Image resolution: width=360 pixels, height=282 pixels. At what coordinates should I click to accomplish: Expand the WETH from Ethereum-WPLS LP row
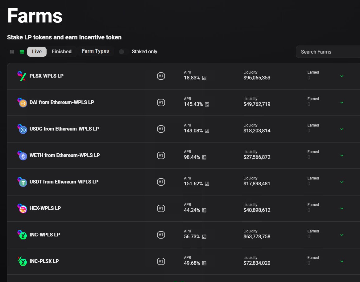(x=341, y=155)
